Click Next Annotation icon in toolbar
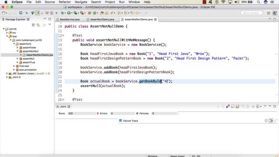The image size is (279, 157). 119,13
